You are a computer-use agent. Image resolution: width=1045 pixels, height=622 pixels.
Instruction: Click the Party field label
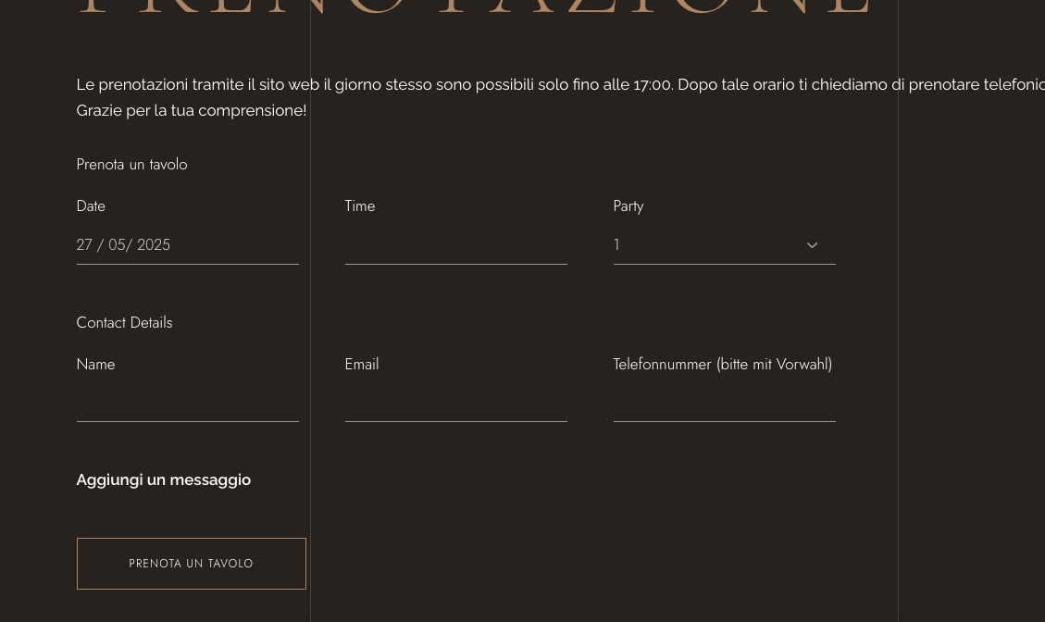coord(628,206)
